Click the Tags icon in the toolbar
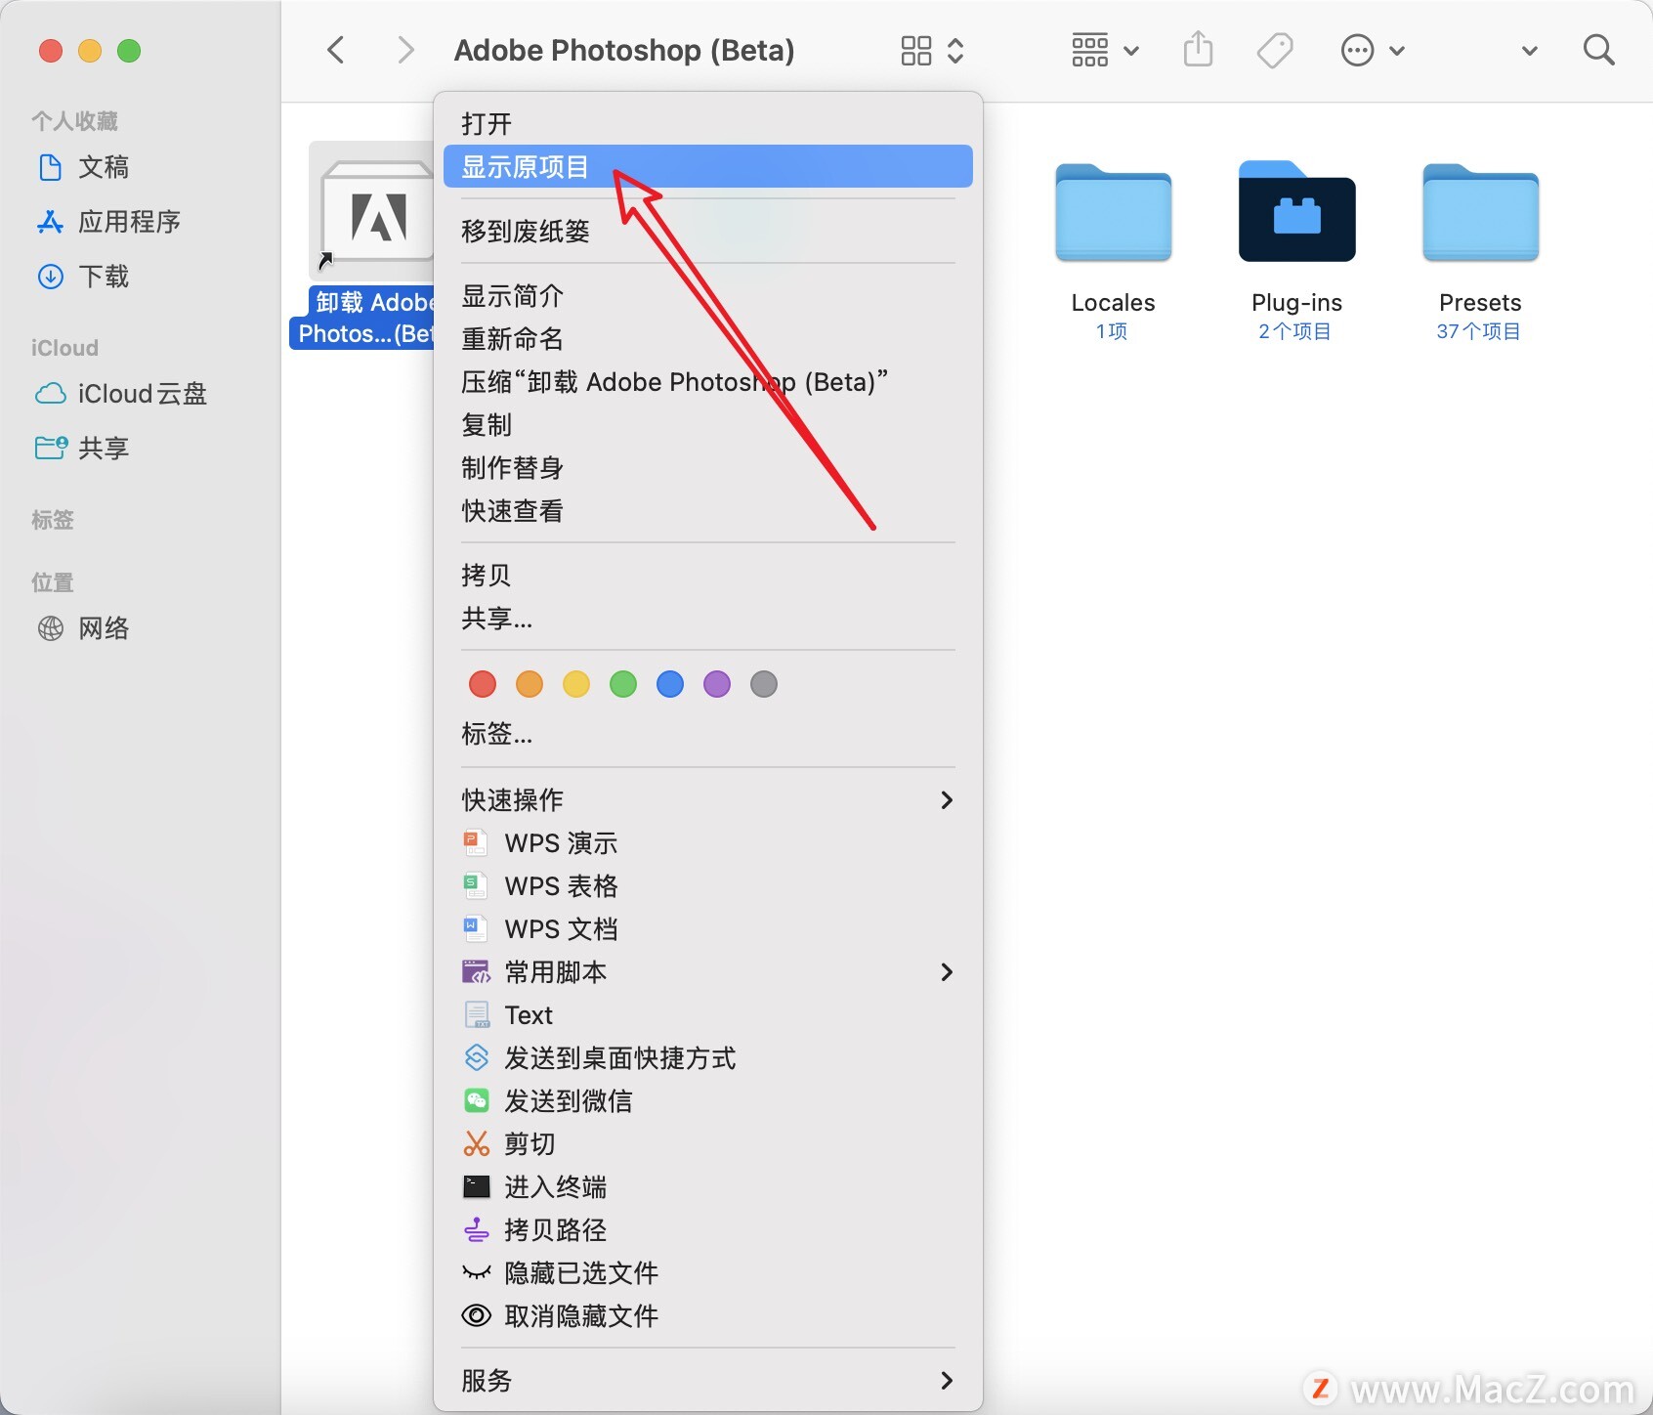This screenshot has width=1653, height=1415. pos(1275,49)
